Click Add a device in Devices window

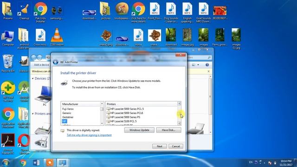tap(41, 65)
